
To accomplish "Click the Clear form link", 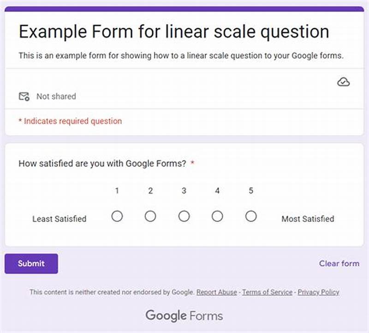I will coord(339,263).
